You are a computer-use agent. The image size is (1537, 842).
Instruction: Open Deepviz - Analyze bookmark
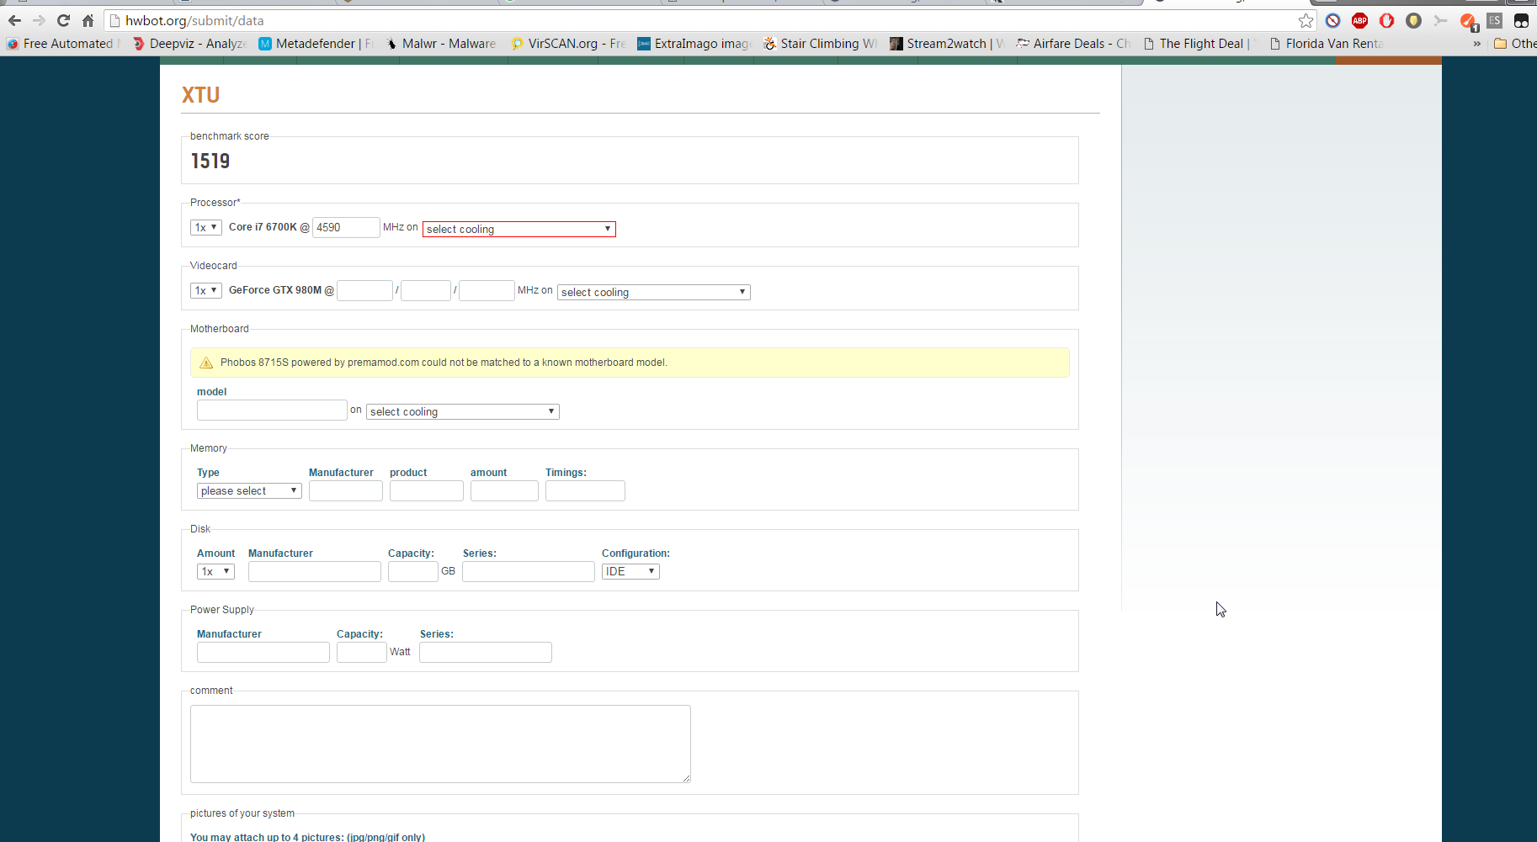[189, 44]
